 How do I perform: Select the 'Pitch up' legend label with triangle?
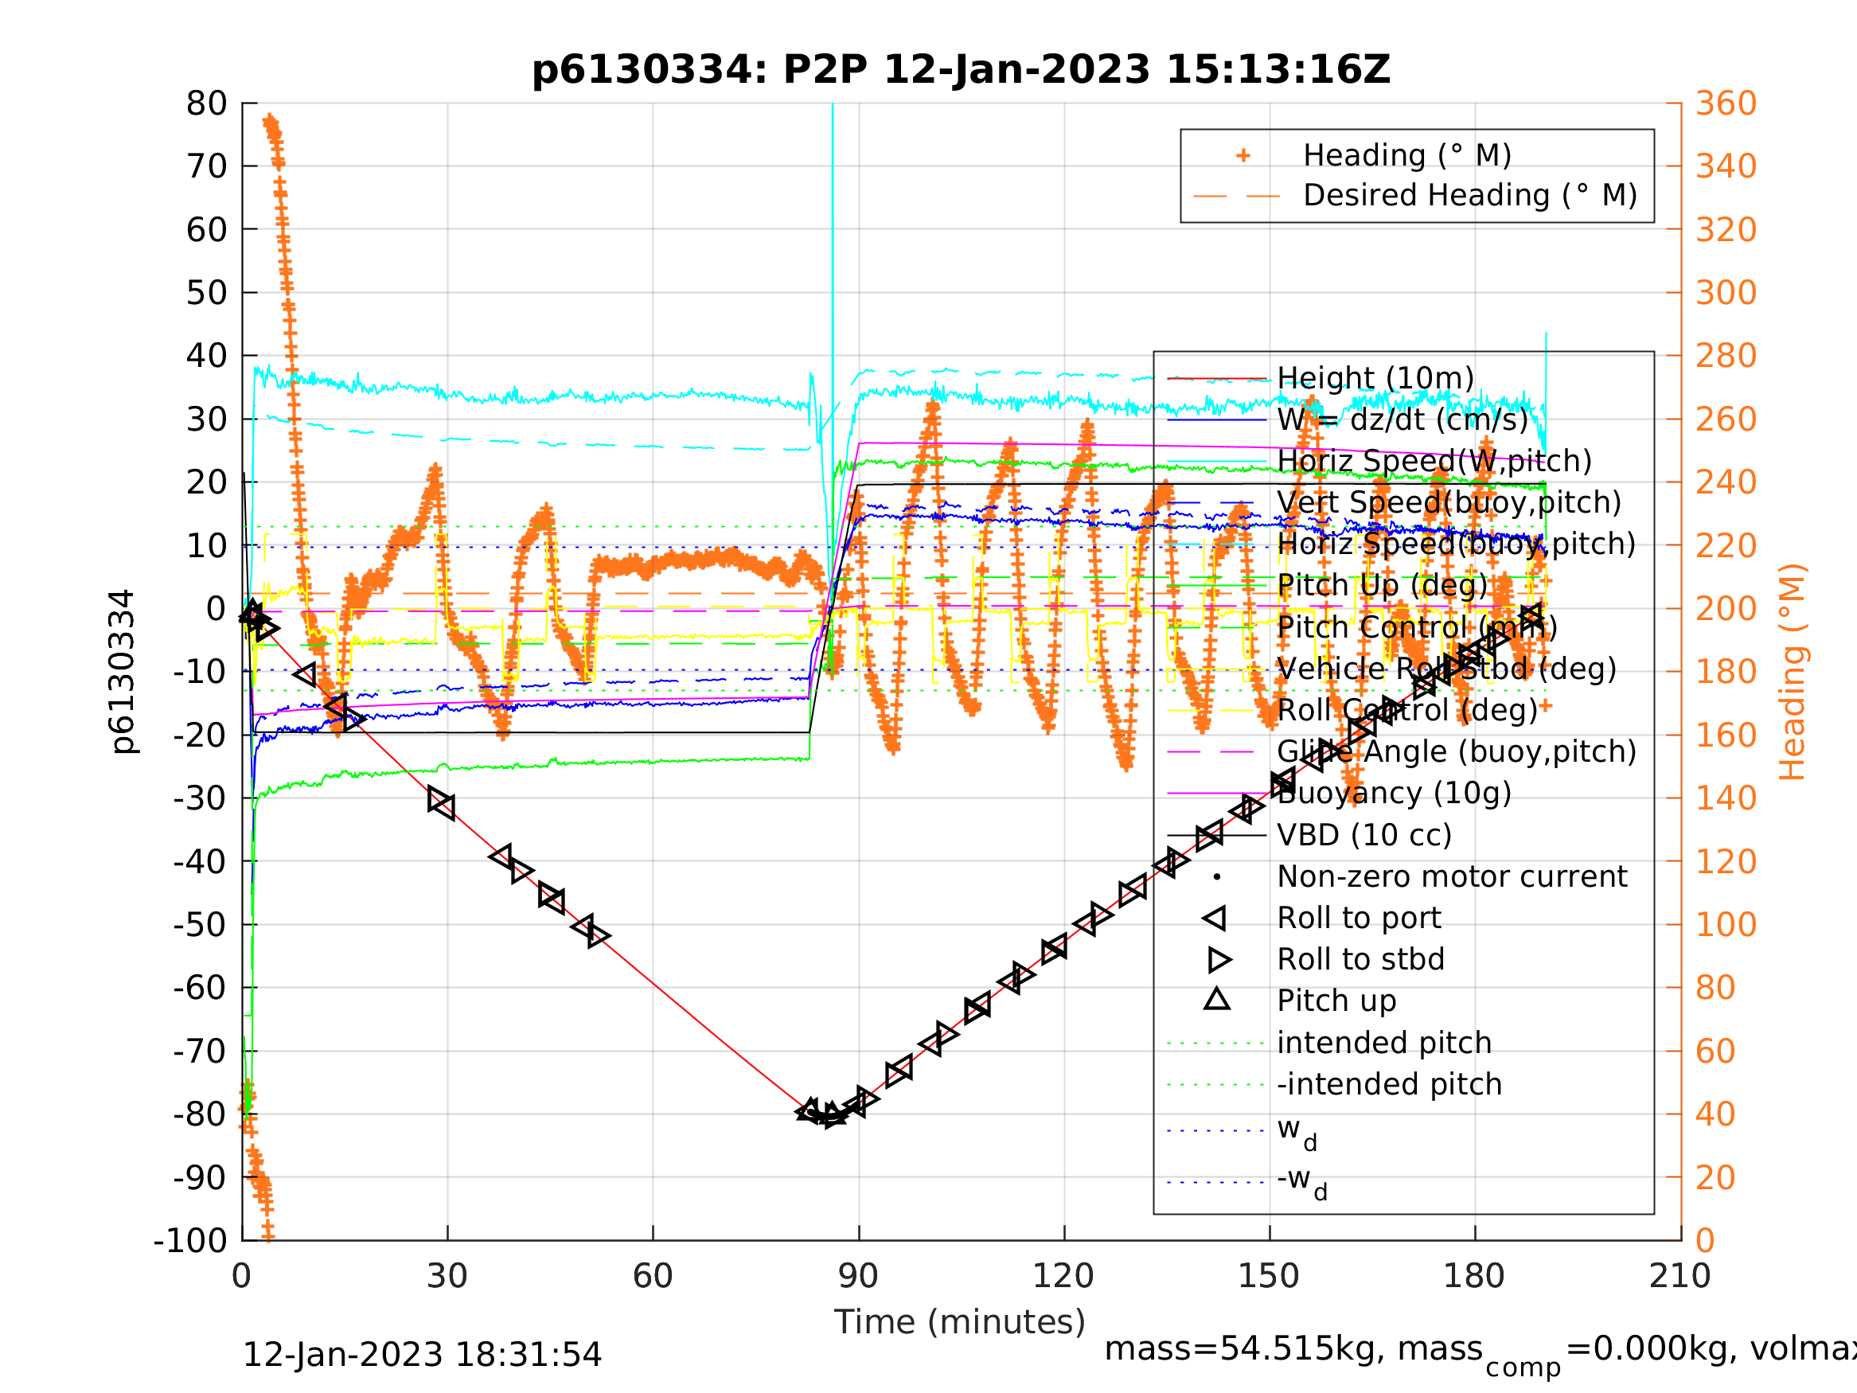[x=1336, y=1001]
